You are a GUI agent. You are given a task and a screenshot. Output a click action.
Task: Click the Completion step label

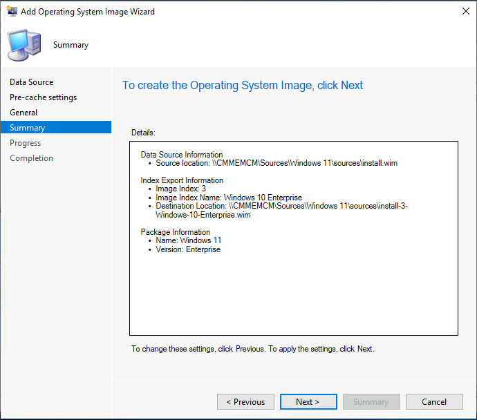coord(31,158)
